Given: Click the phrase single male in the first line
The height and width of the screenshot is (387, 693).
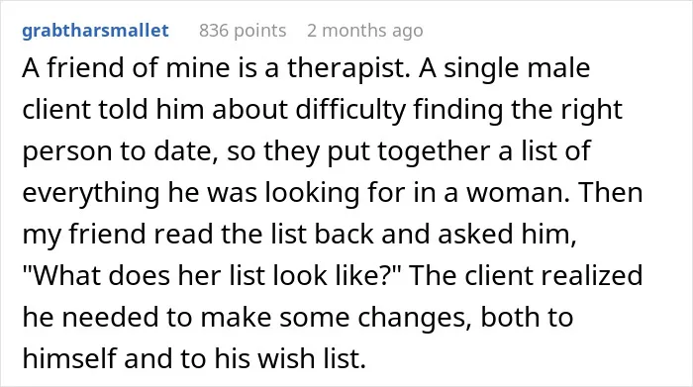Looking at the screenshot, I should 517,69.
